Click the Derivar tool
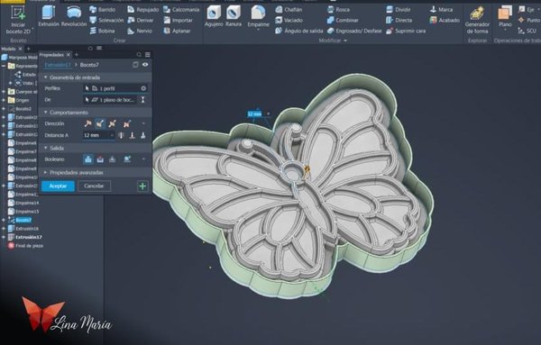Screen dimensions: 541x345 point(141,21)
